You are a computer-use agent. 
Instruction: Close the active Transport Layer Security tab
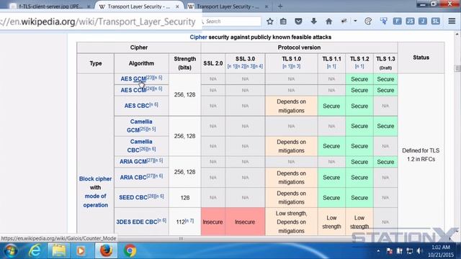[x=177, y=6]
